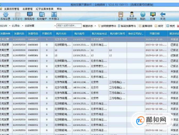Sort by 发票代码 column header

coord(19,34)
